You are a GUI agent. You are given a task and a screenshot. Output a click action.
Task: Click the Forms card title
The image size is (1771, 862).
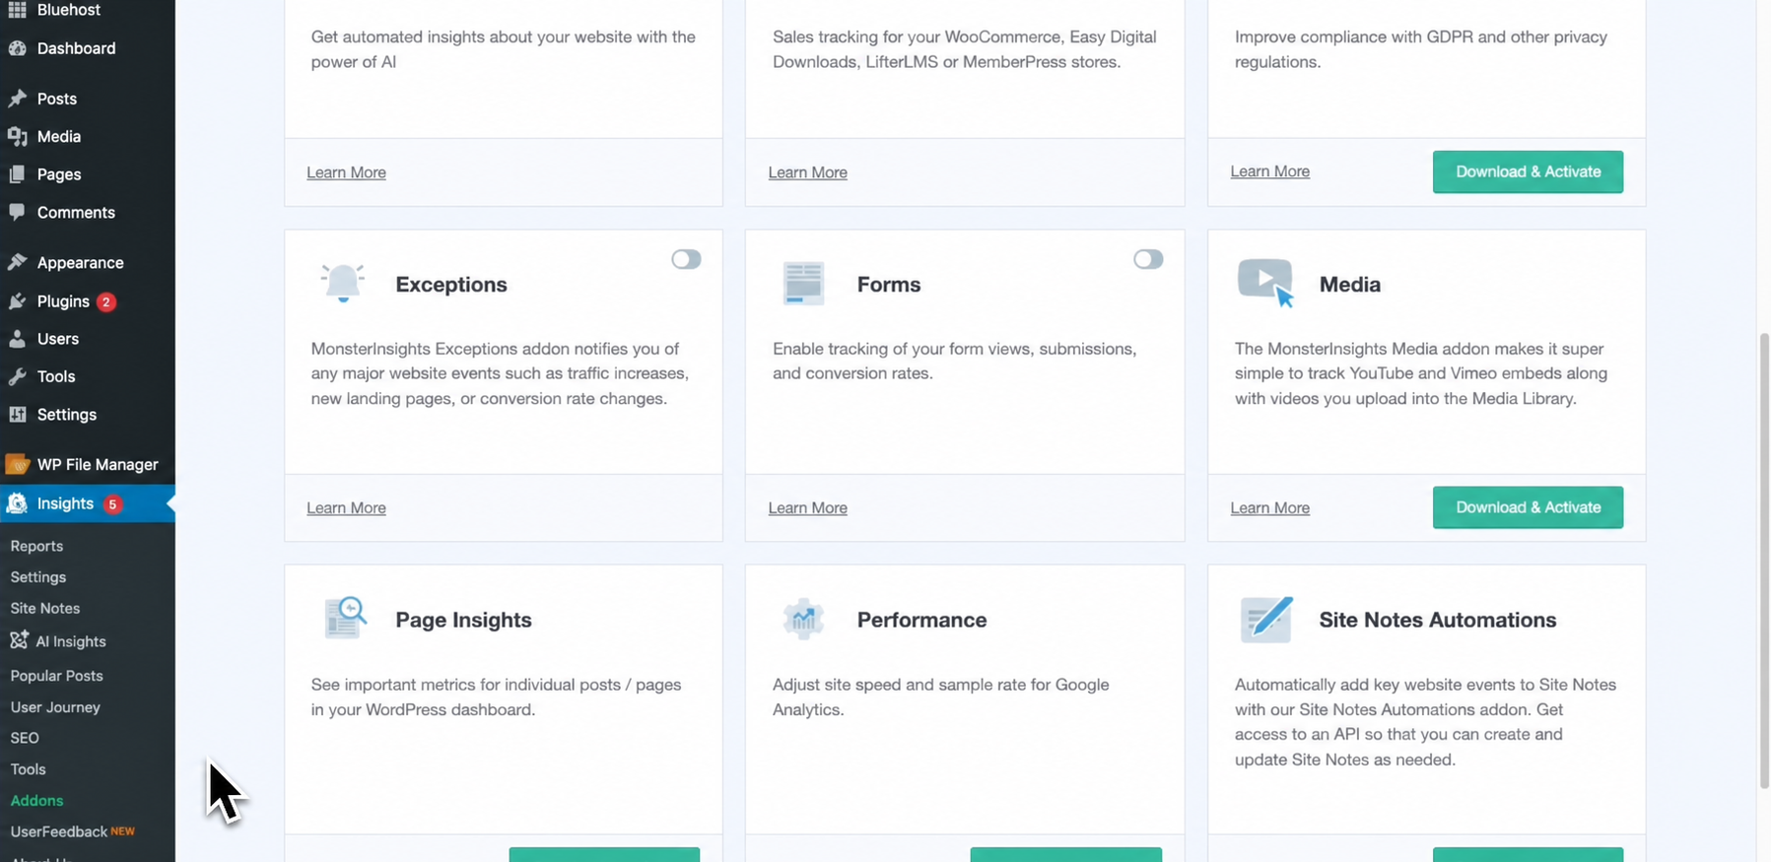[889, 285]
